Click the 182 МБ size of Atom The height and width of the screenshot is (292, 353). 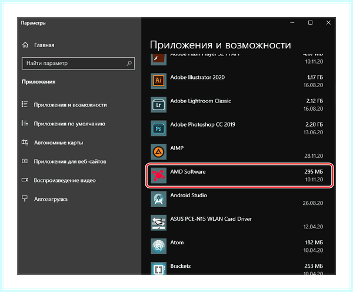click(x=314, y=243)
